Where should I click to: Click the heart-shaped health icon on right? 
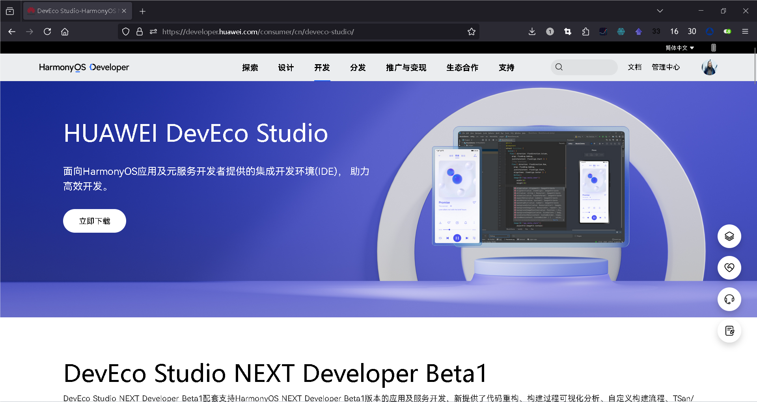pyautogui.click(x=729, y=268)
